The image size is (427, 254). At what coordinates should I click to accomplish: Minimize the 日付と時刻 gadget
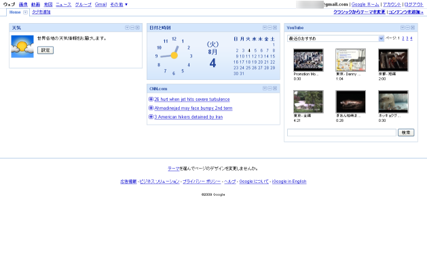270,28
